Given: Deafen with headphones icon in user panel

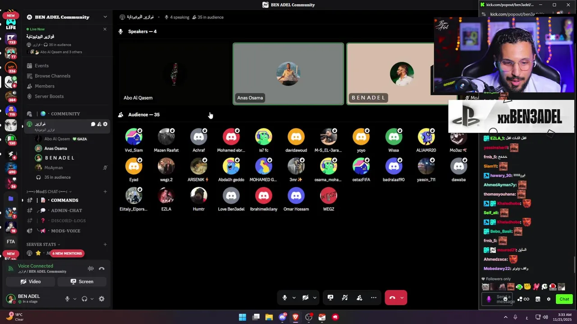Looking at the screenshot, I should [x=84, y=299].
